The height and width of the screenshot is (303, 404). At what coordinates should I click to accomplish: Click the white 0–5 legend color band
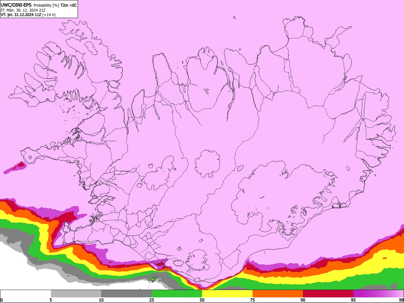[x=26, y=294]
